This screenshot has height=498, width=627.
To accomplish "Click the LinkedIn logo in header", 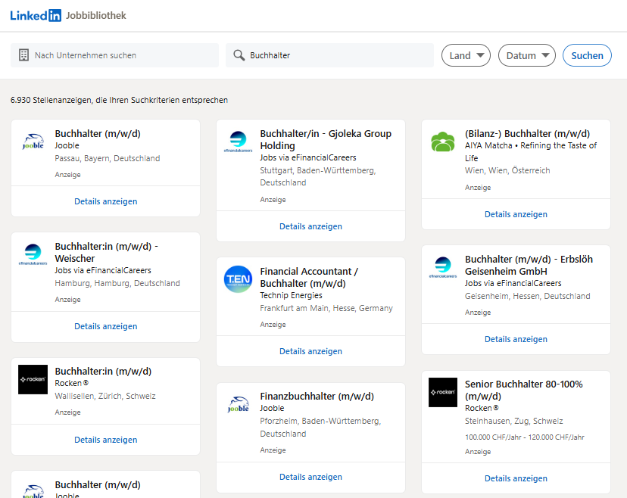I will click(36, 15).
